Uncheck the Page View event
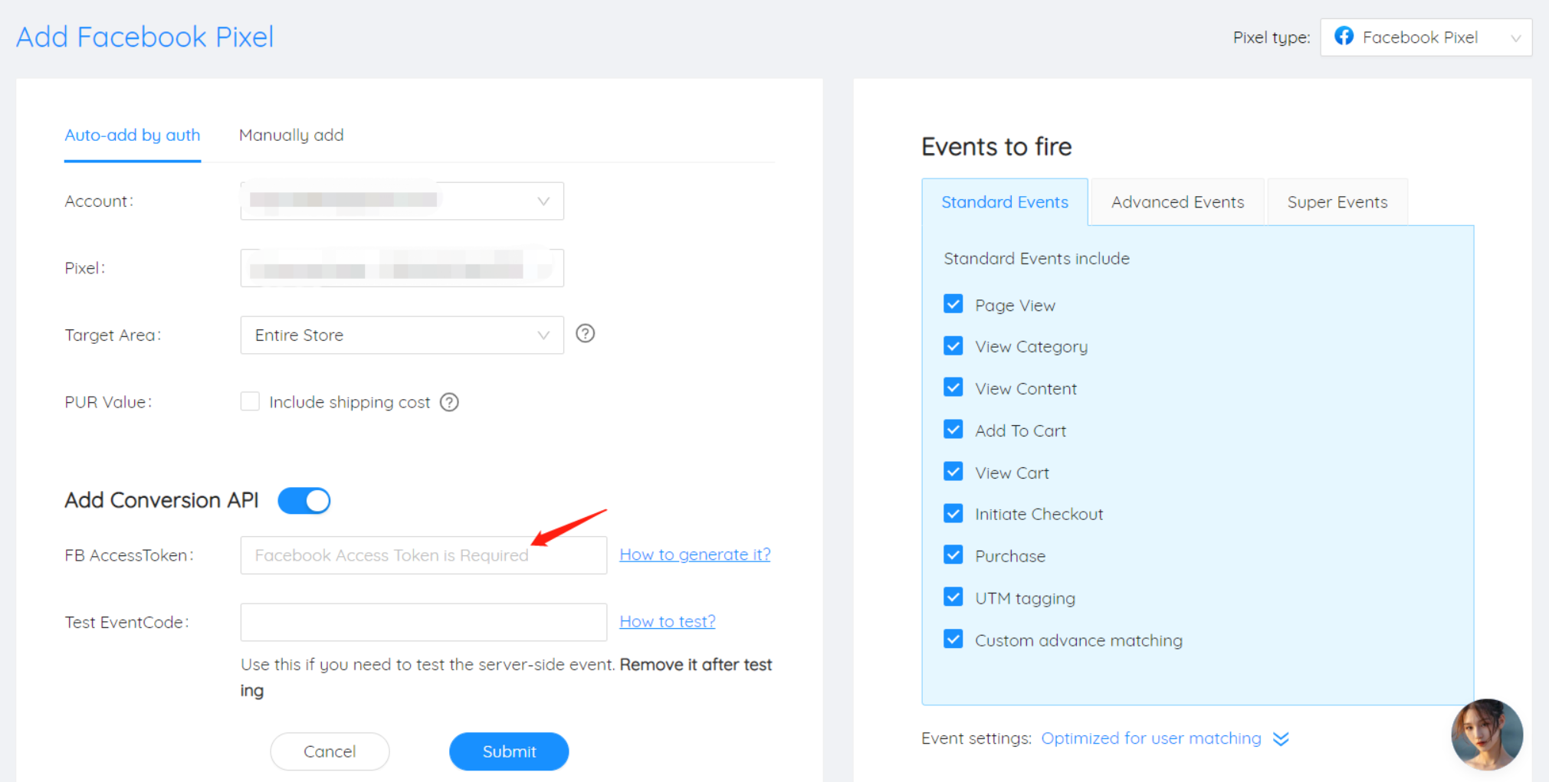Viewport: 1549px width, 782px height. pyautogui.click(x=953, y=304)
